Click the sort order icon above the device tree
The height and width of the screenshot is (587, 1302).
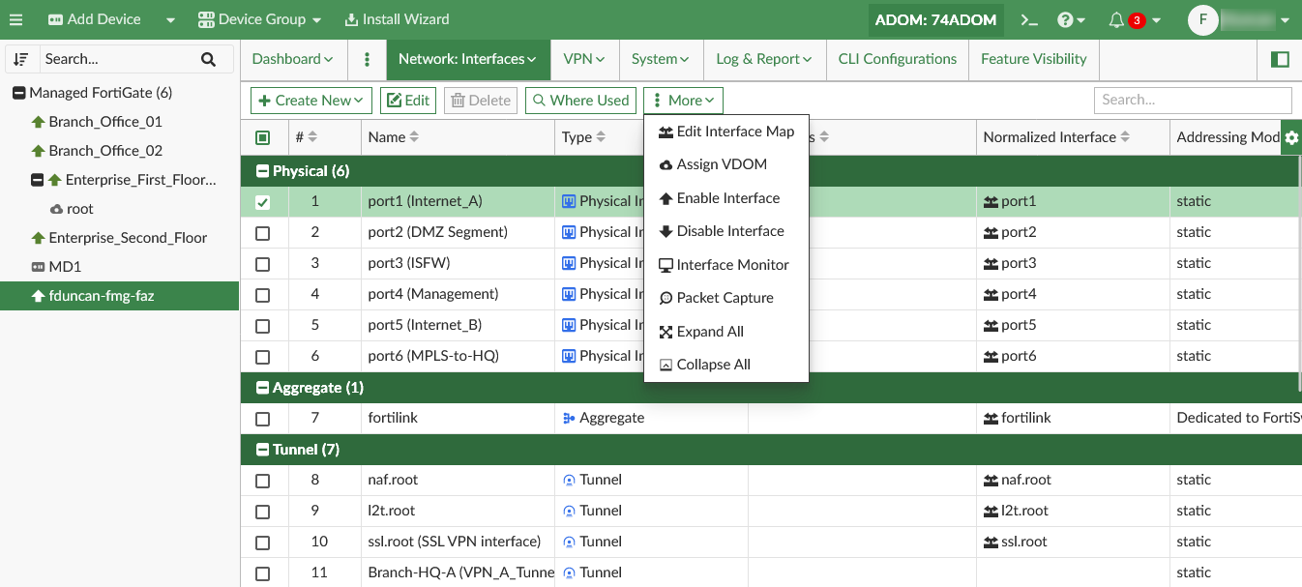tap(21, 59)
